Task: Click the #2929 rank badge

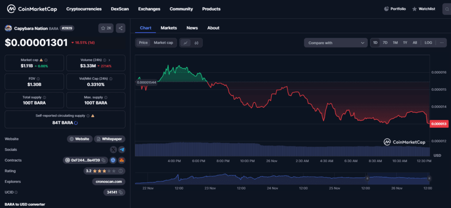Action: [x=67, y=28]
